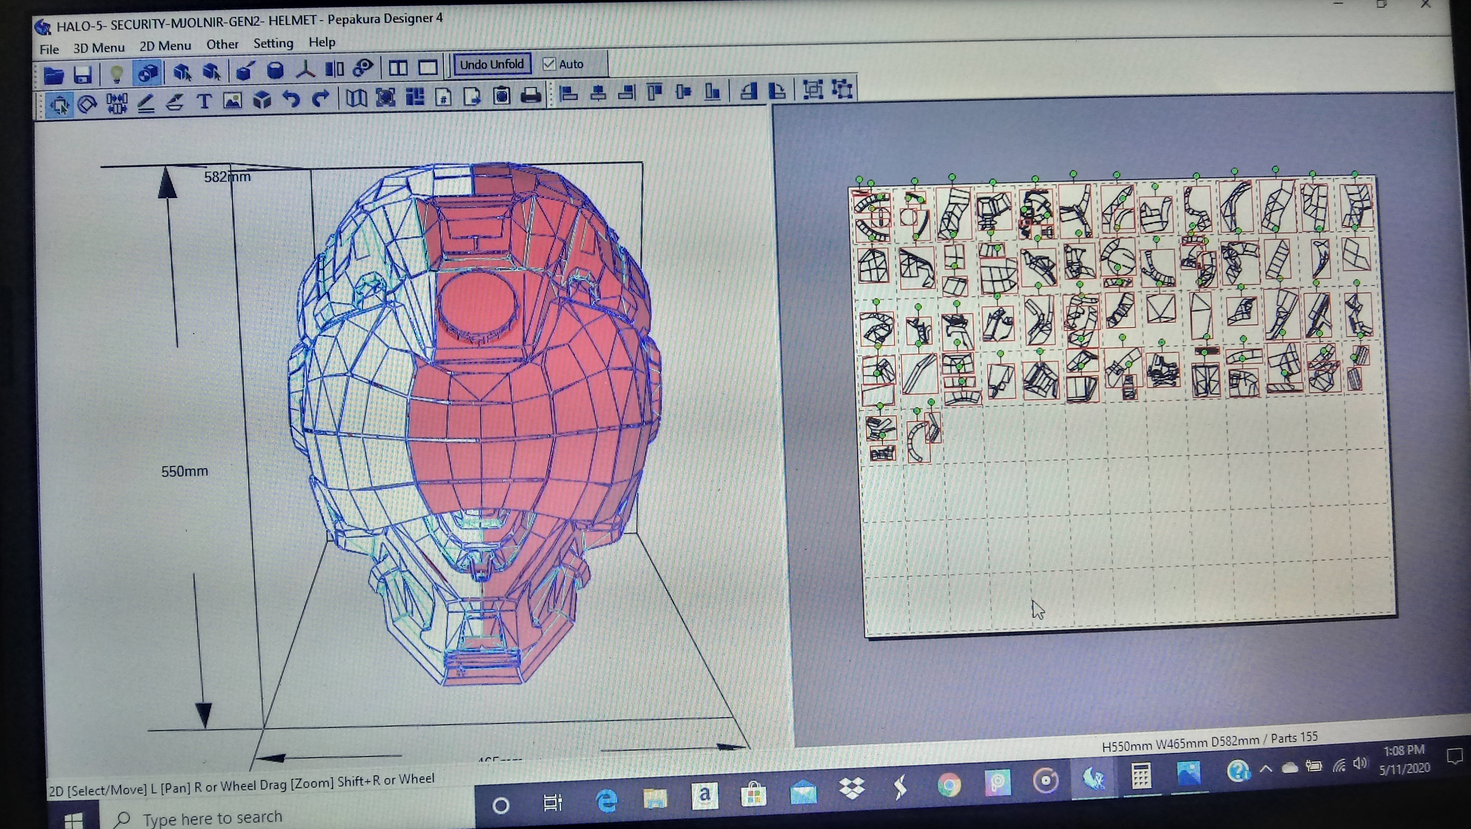The height and width of the screenshot is (829, 1471).
Task: Toggle the 3D axes icon
Action: tap(306, 70)
